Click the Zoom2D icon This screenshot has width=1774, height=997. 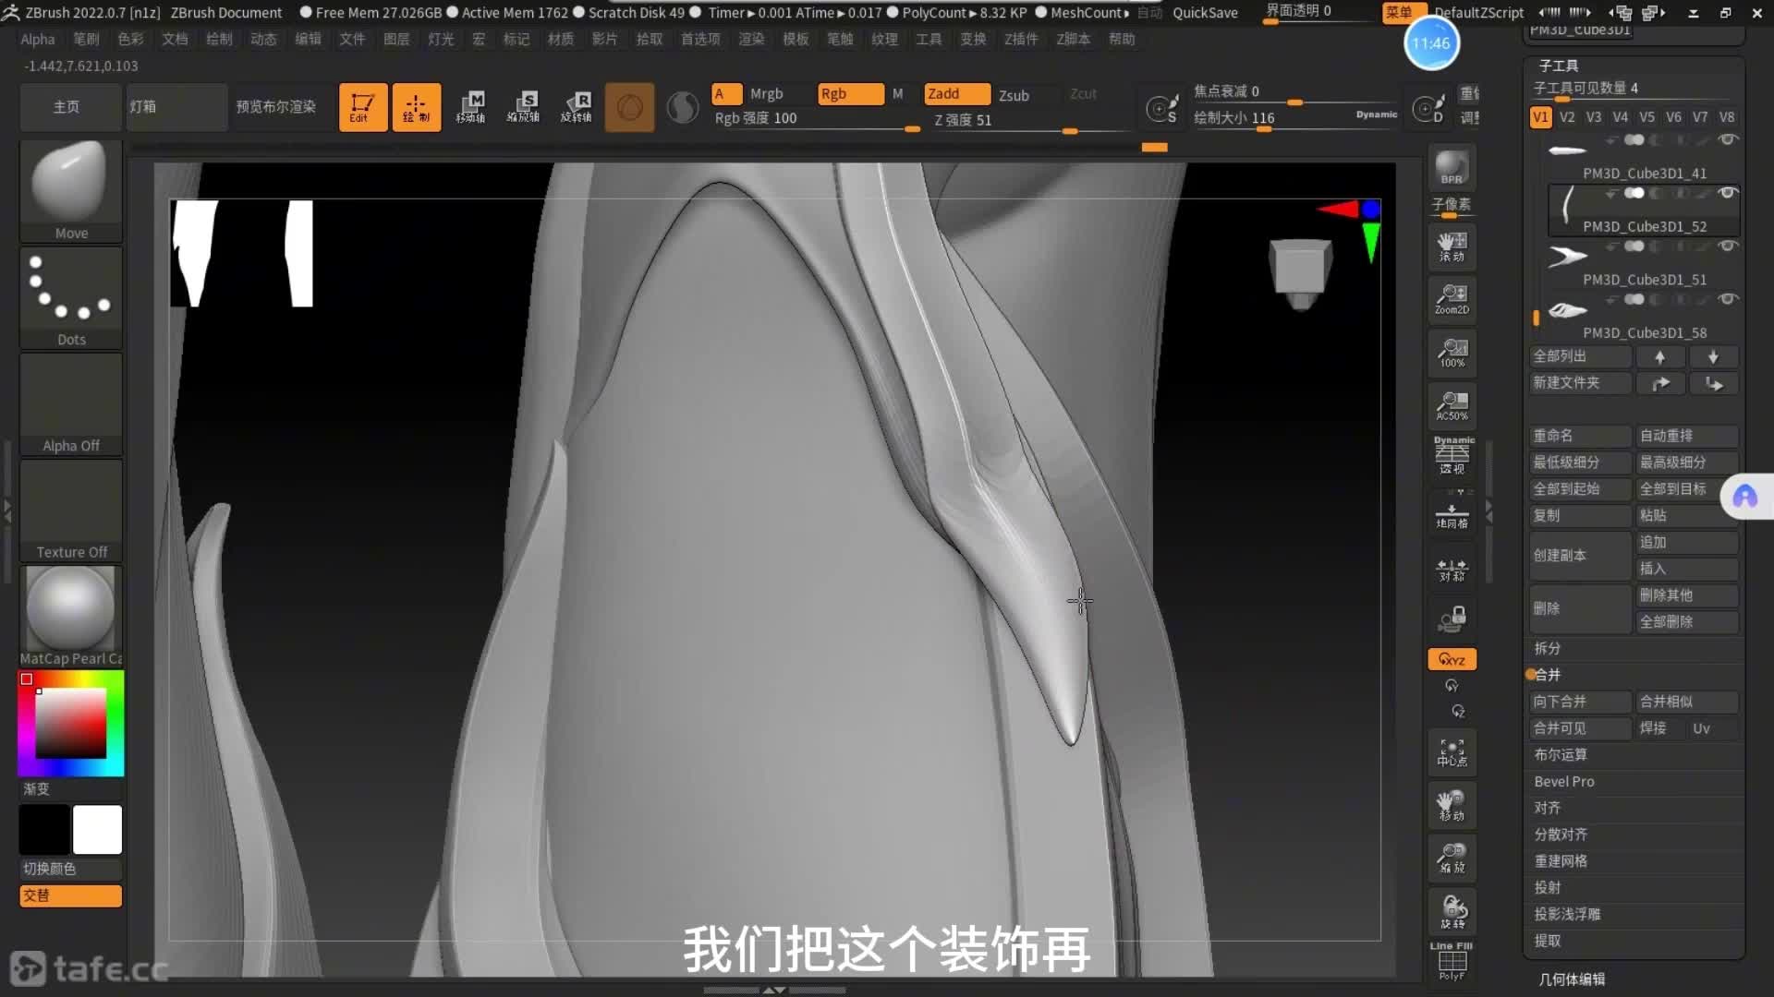point(1452,299)
